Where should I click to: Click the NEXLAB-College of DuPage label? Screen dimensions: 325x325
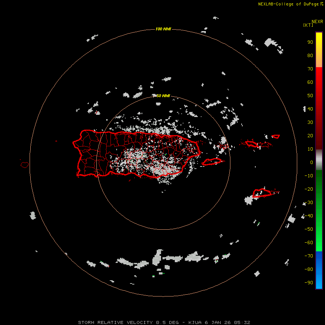pos(290,4)
